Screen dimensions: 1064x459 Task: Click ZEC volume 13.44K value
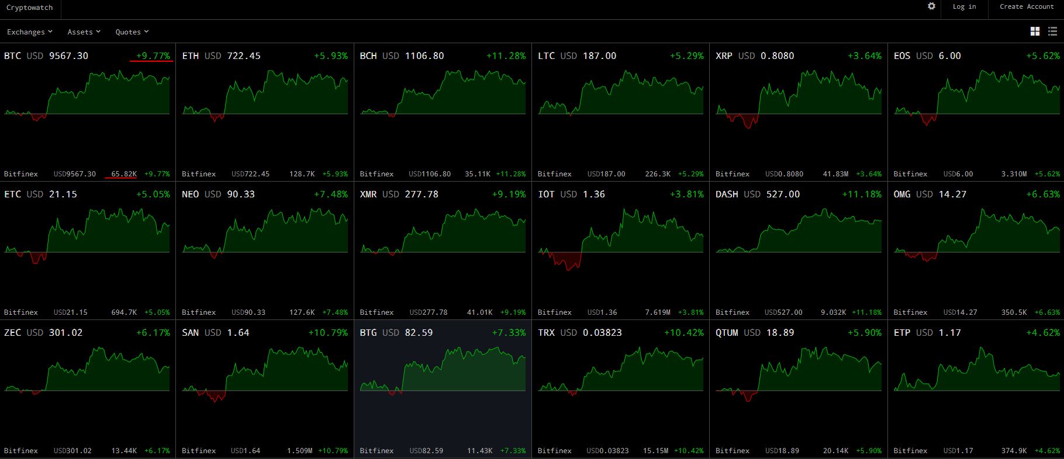[124, 451]
